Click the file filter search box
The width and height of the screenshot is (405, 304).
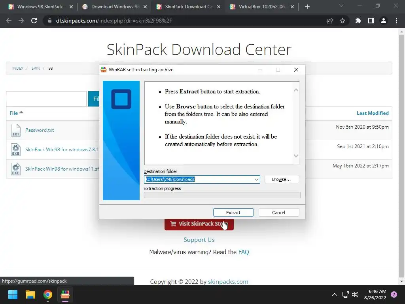tap(47, 99)
